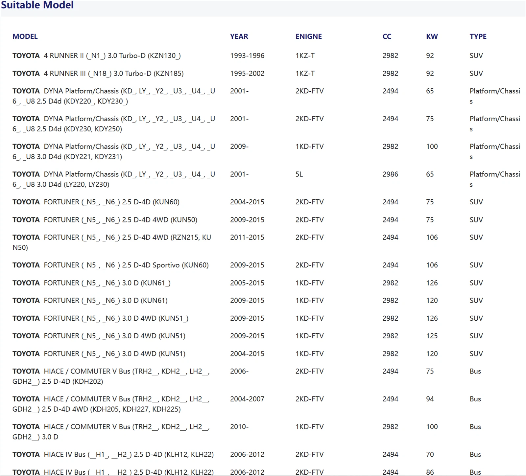Image resolution: width=526 pixels, height=476 pixels.
Task: Click the 2986 CC value
Action: click(390, 174)
